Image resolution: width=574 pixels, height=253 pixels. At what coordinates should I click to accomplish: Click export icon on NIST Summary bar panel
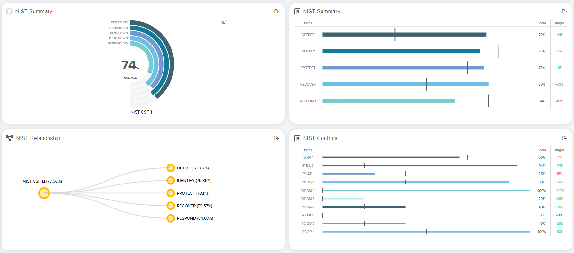point(564,12)
